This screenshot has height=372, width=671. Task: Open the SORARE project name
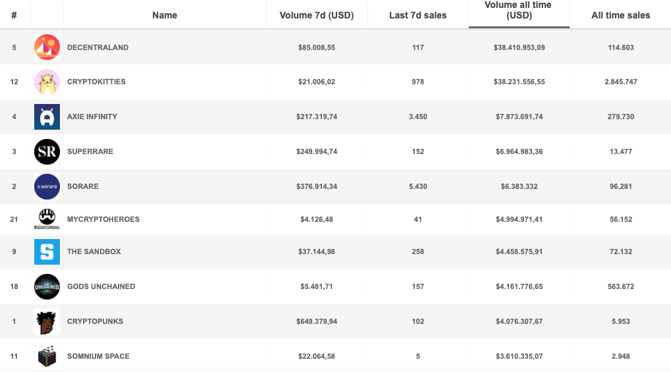click(x=83, y=186)
